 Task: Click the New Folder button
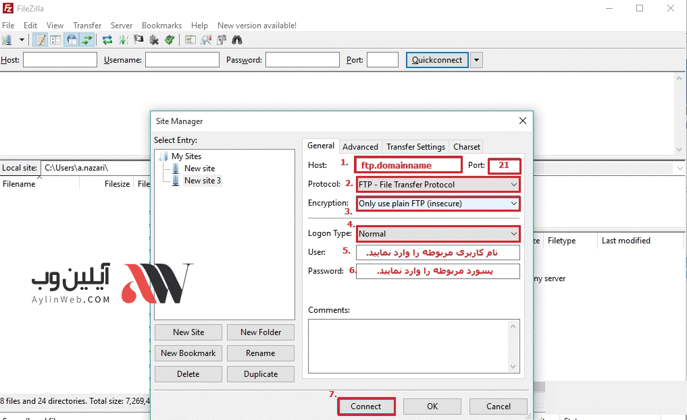coord(261,332)
